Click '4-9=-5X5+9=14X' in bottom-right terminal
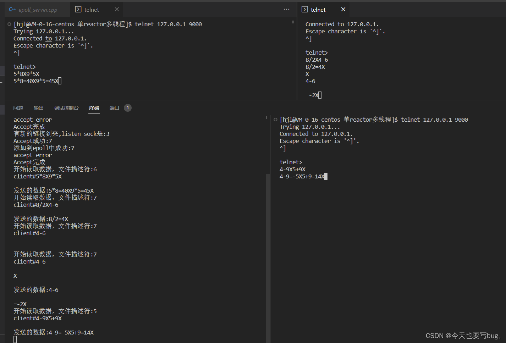The image size is (506, 343). pyautogui.click(x=302, y=176)
